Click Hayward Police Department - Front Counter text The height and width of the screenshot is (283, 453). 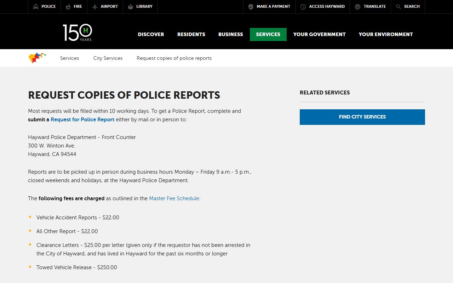click(82, 137)
